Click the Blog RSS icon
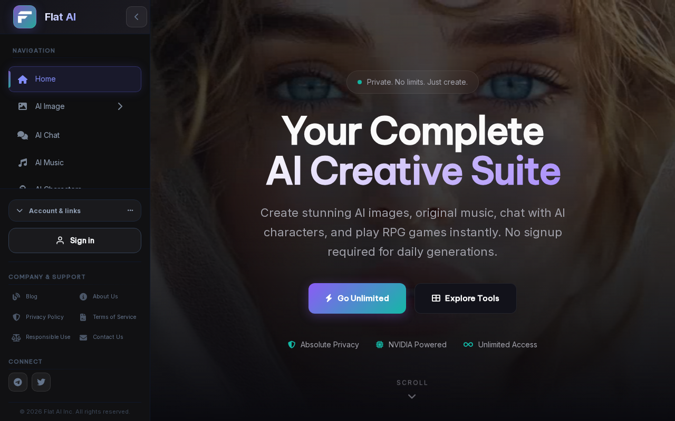675x421 pixels. tap(16, 297)
